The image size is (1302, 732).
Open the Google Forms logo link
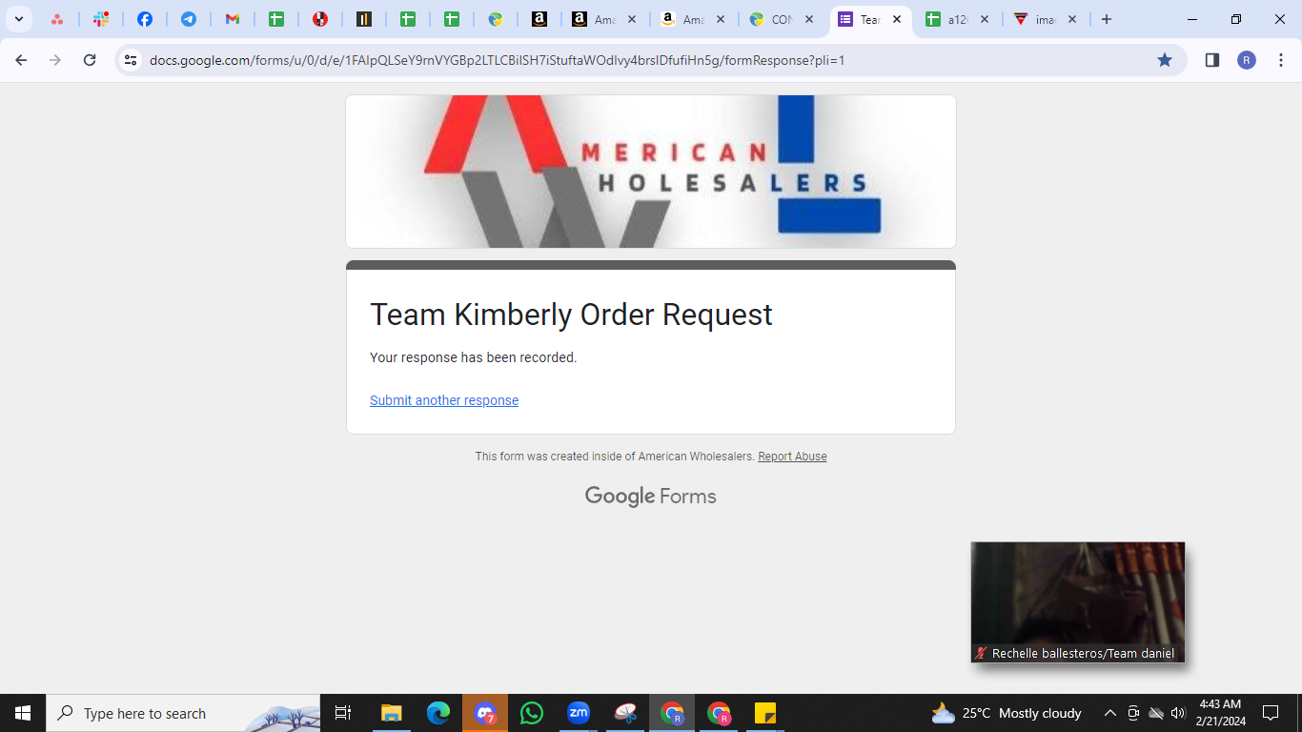coord(651,496)
